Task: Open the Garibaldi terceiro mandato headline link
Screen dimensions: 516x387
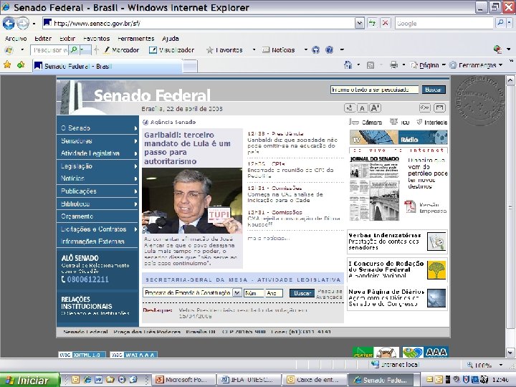Action: pyautogui.click(x=187, y=148)
